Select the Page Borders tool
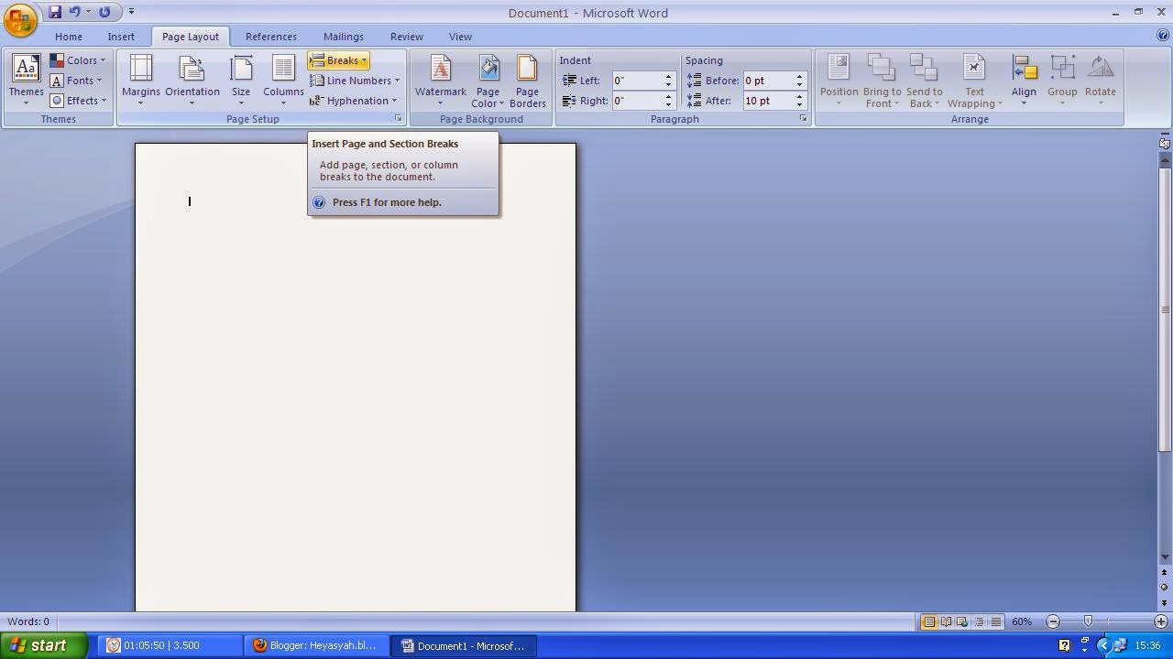This screenshot has width=1173, height=659. 527,81
